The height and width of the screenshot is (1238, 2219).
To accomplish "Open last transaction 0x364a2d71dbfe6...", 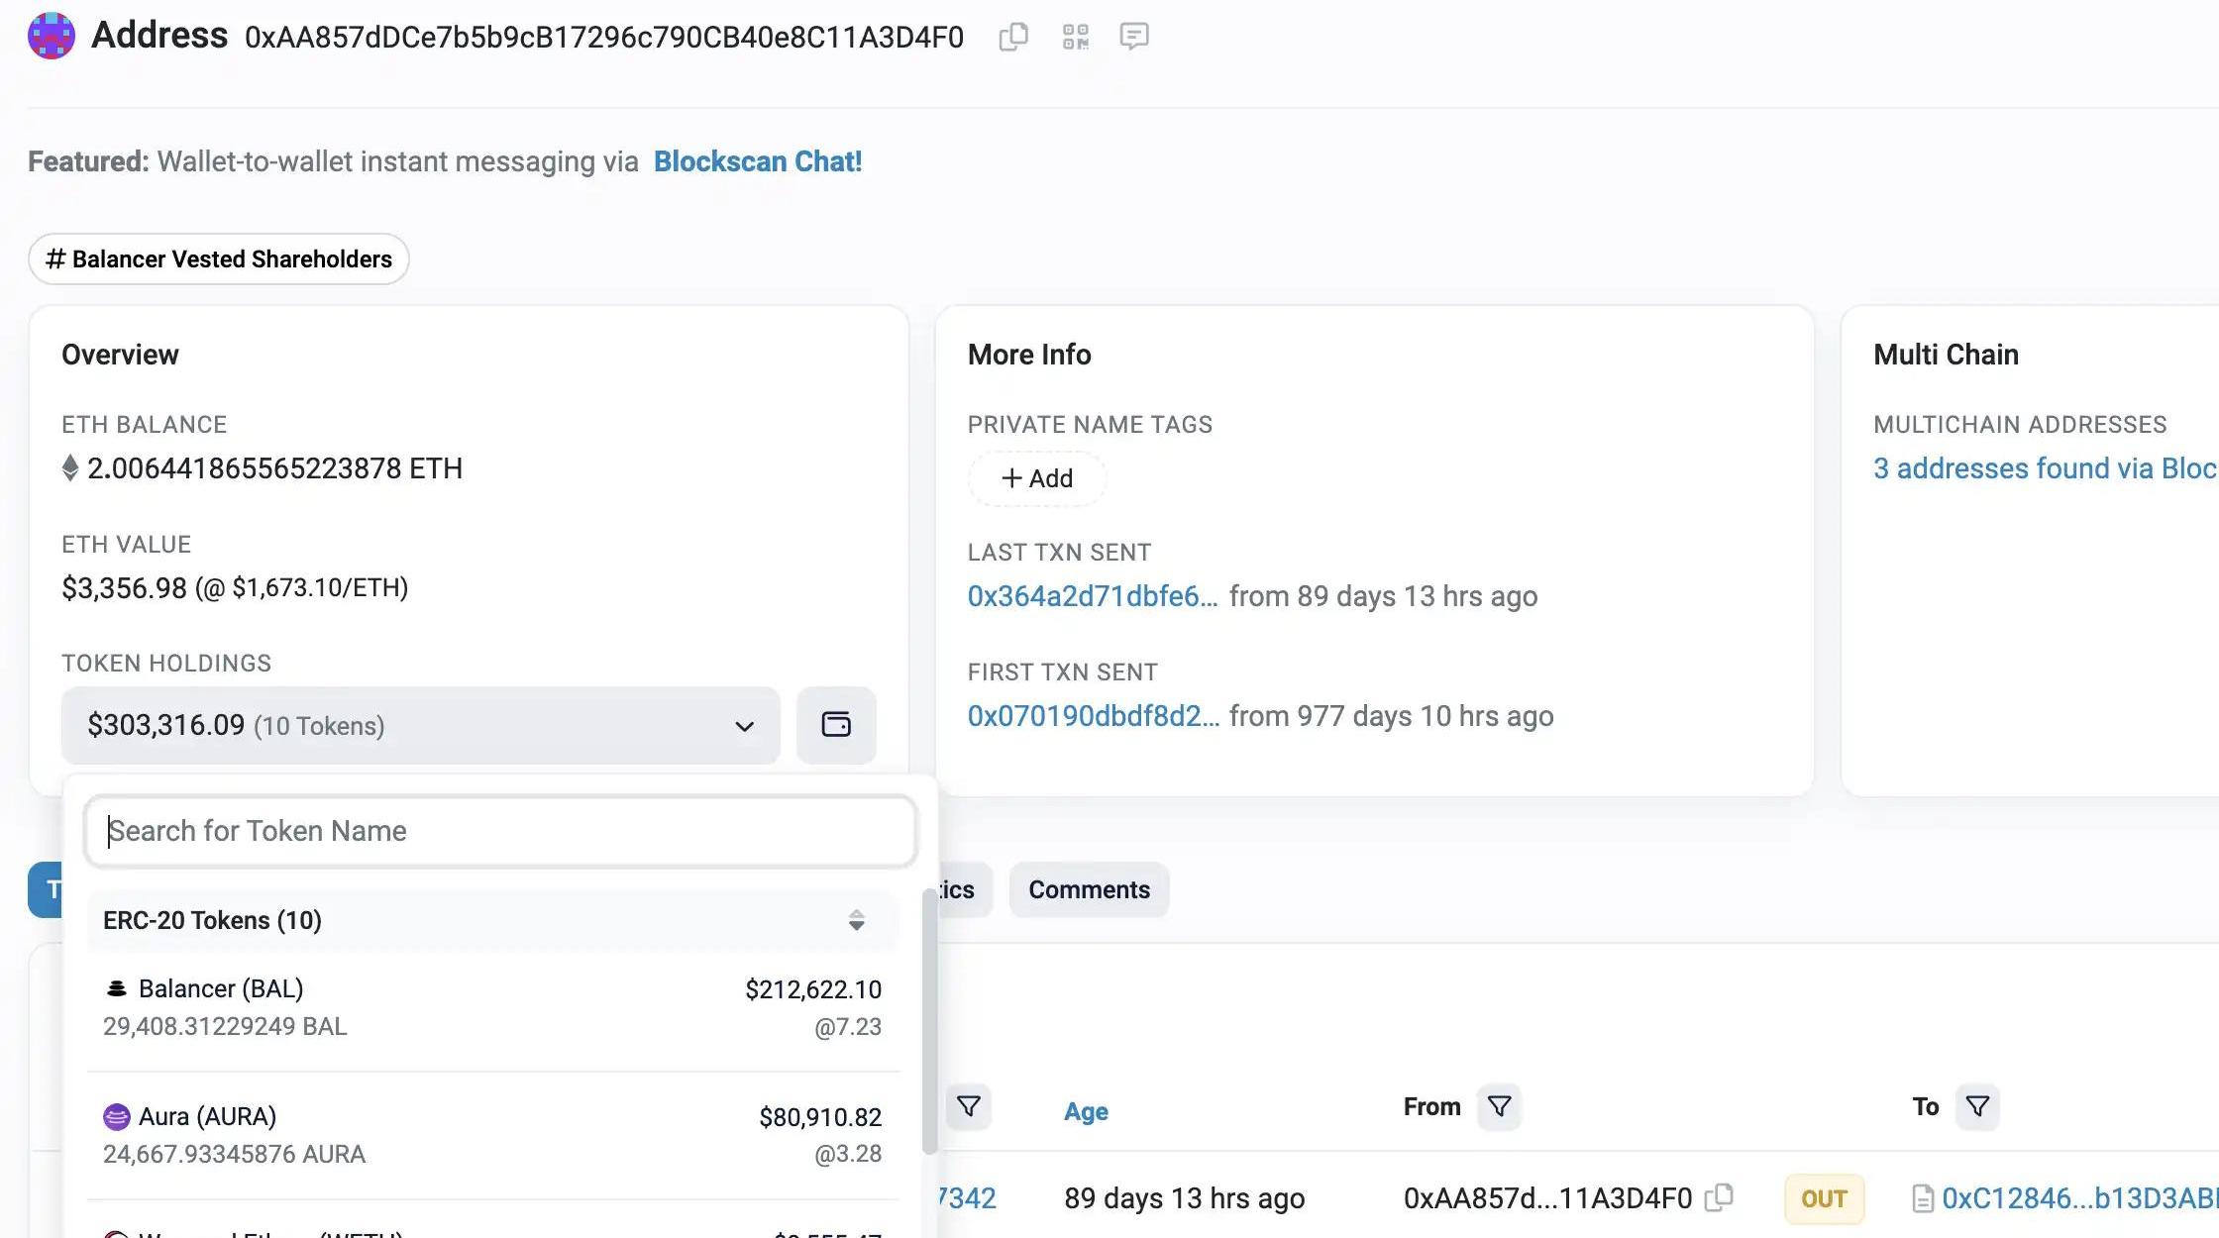I will [x=1093, y=596].
